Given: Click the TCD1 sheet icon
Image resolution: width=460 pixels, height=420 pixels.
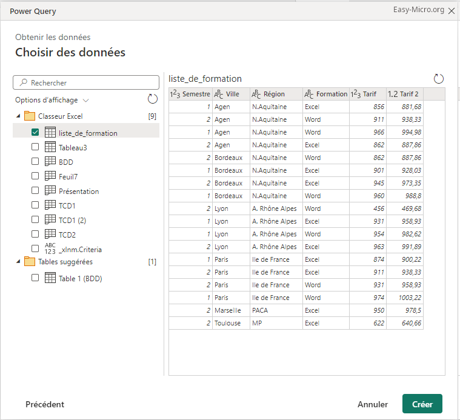Looking at the screenshot, I should coord(50,205).
